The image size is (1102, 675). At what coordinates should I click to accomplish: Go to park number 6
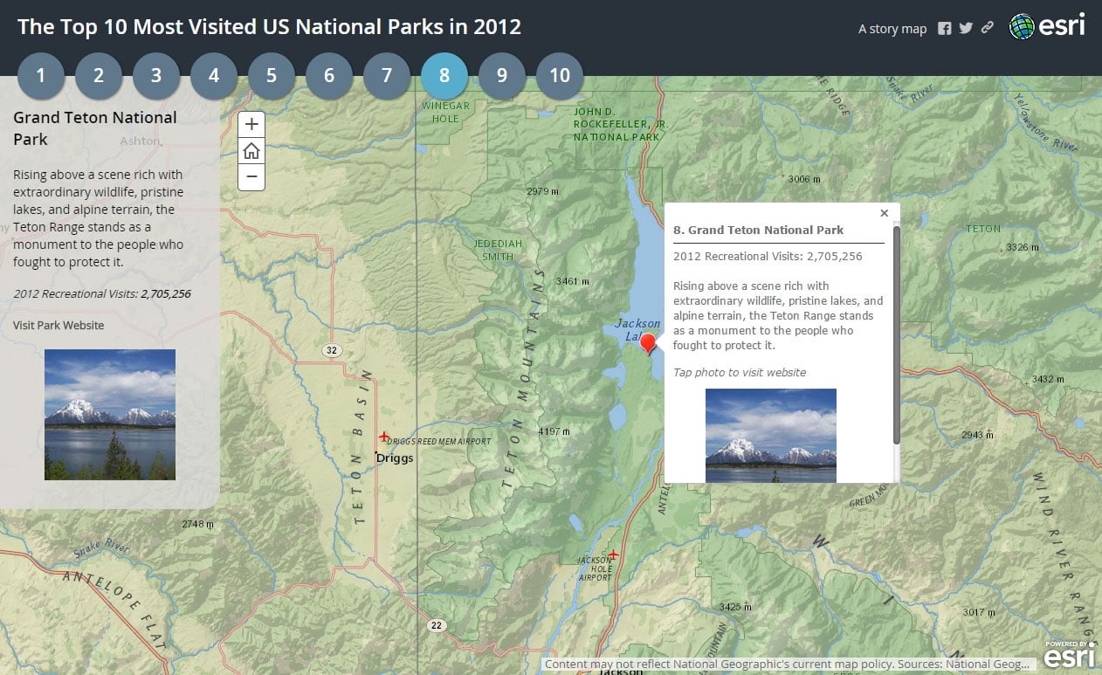point(328,76)
